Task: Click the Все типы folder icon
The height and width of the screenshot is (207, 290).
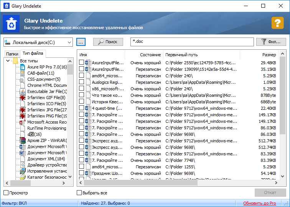Action: coord(15,61)
